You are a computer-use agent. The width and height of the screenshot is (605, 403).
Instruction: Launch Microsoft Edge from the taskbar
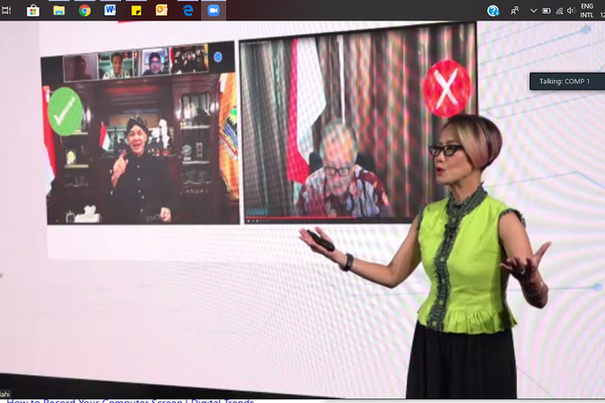[188, 10]
